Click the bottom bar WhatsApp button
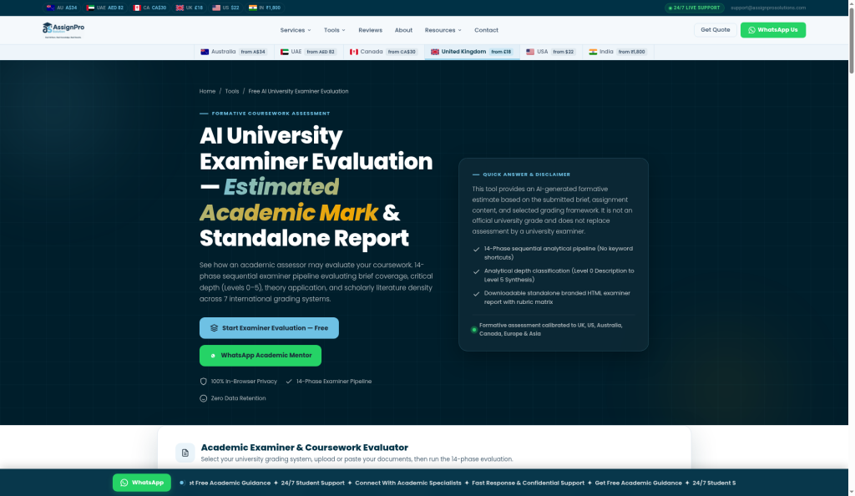Viewport: 855px width, 496px height. 142,483
